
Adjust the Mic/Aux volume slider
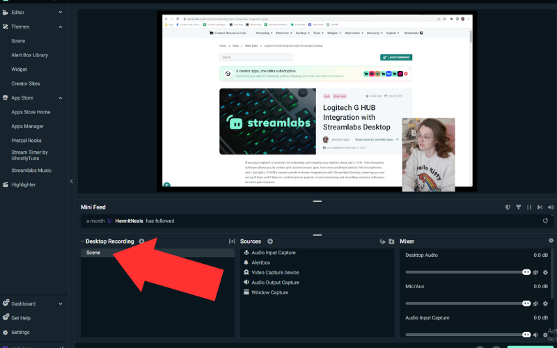[x=468, y=303]
